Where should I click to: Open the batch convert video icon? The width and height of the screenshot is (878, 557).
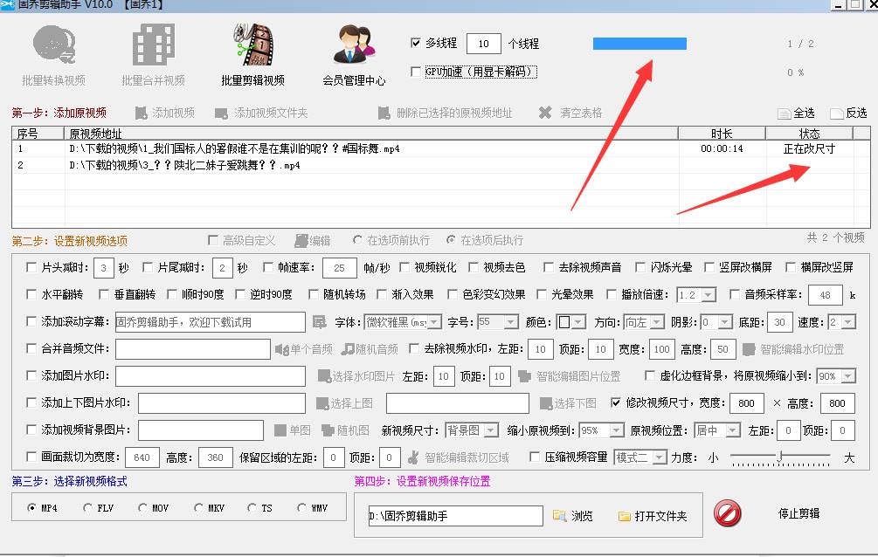54,45
